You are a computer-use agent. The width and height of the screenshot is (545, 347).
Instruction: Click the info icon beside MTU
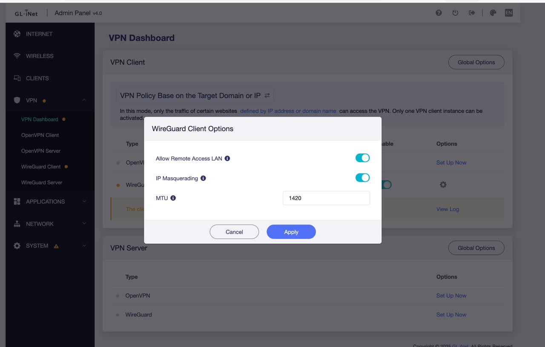173,198
